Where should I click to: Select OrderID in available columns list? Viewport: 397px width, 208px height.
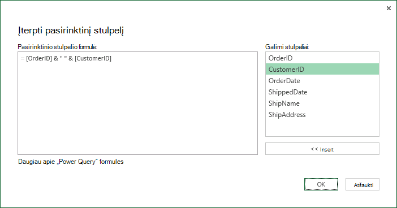pyautogui.click(x=322, y=58)
